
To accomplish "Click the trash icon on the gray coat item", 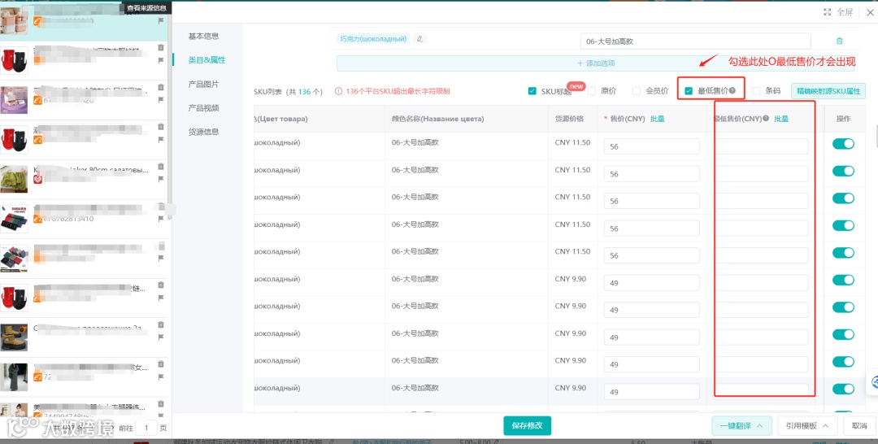I will click(161, 364).
